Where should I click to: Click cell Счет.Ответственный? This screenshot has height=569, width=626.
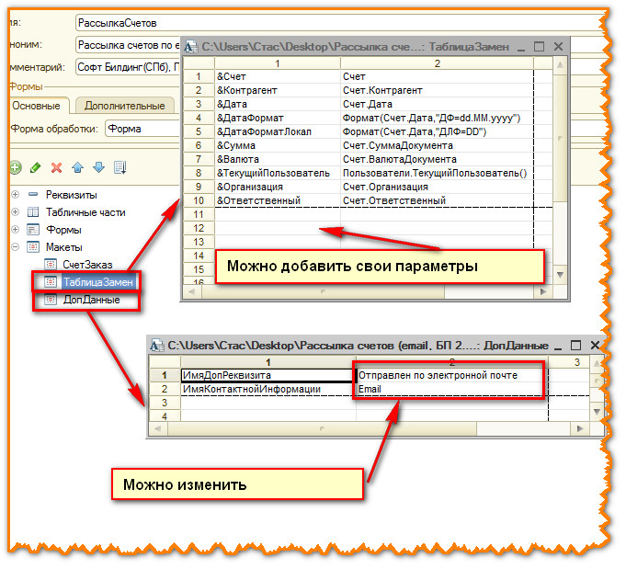pyautogui.click(x=439, y=201)
